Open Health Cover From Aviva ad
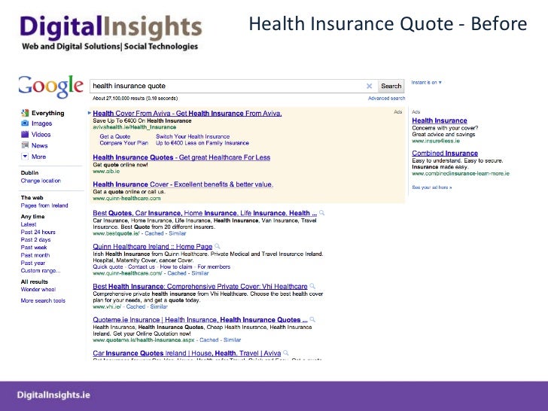This screenshot has width=548, height=411. click(x=187, y=113)
